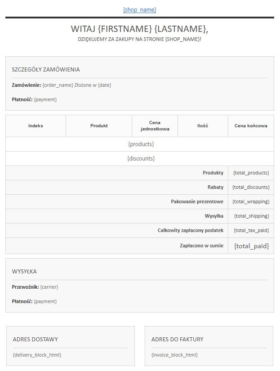The height and width of the screenshot is (371, 280).
Task: Click the {products} placeholder row
Action: click(x=141, y=144)
